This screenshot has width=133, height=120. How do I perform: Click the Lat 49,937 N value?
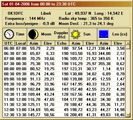pos(83,13)
